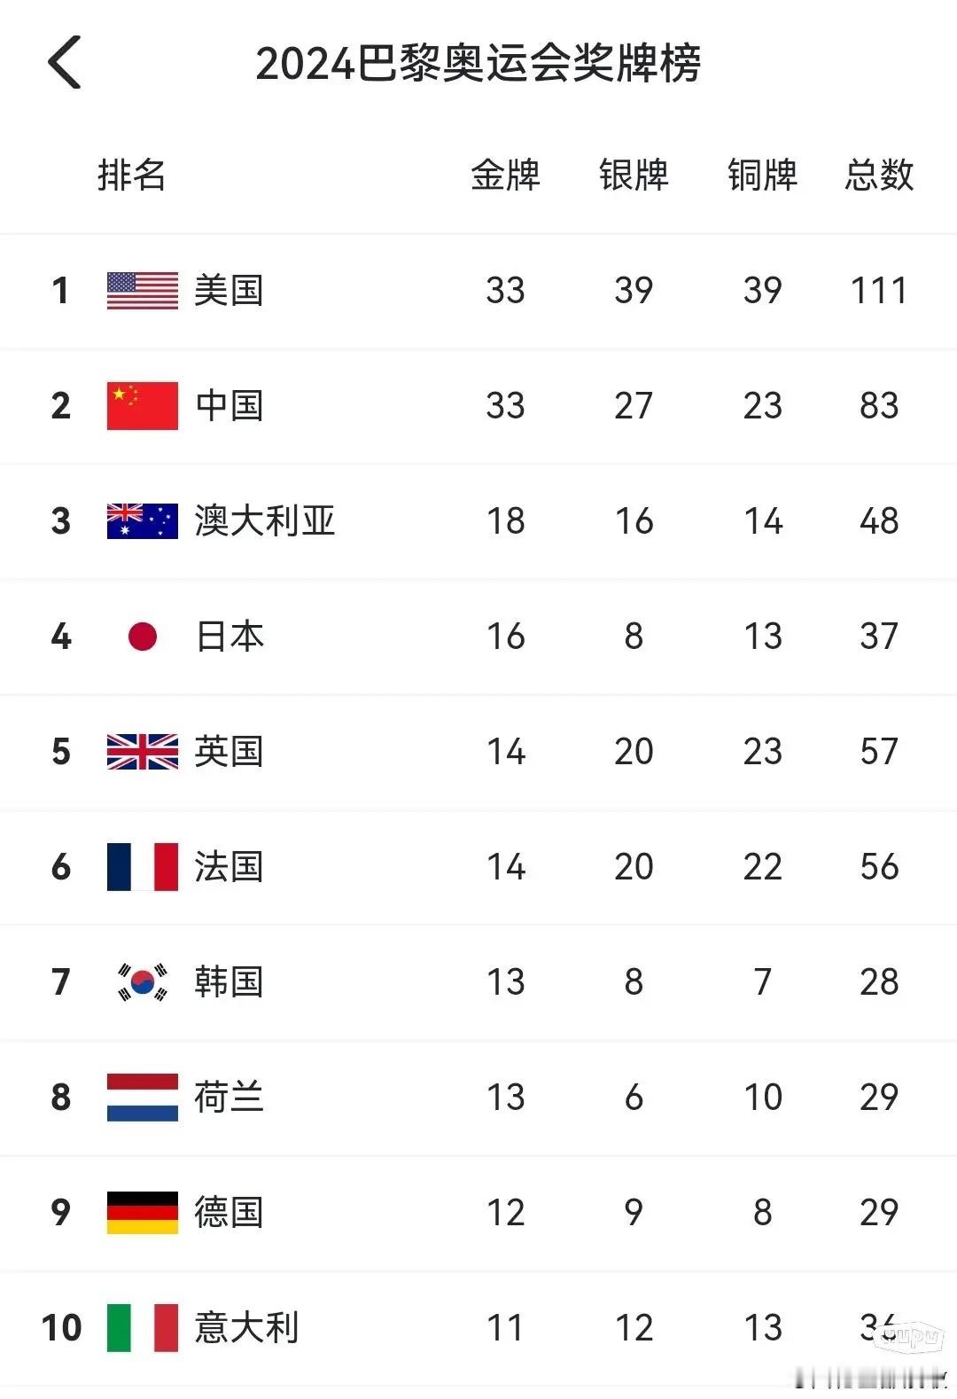The image size is (957, 1399).
Task: Click the United States flag icon
Action: [x=143, y=291]
